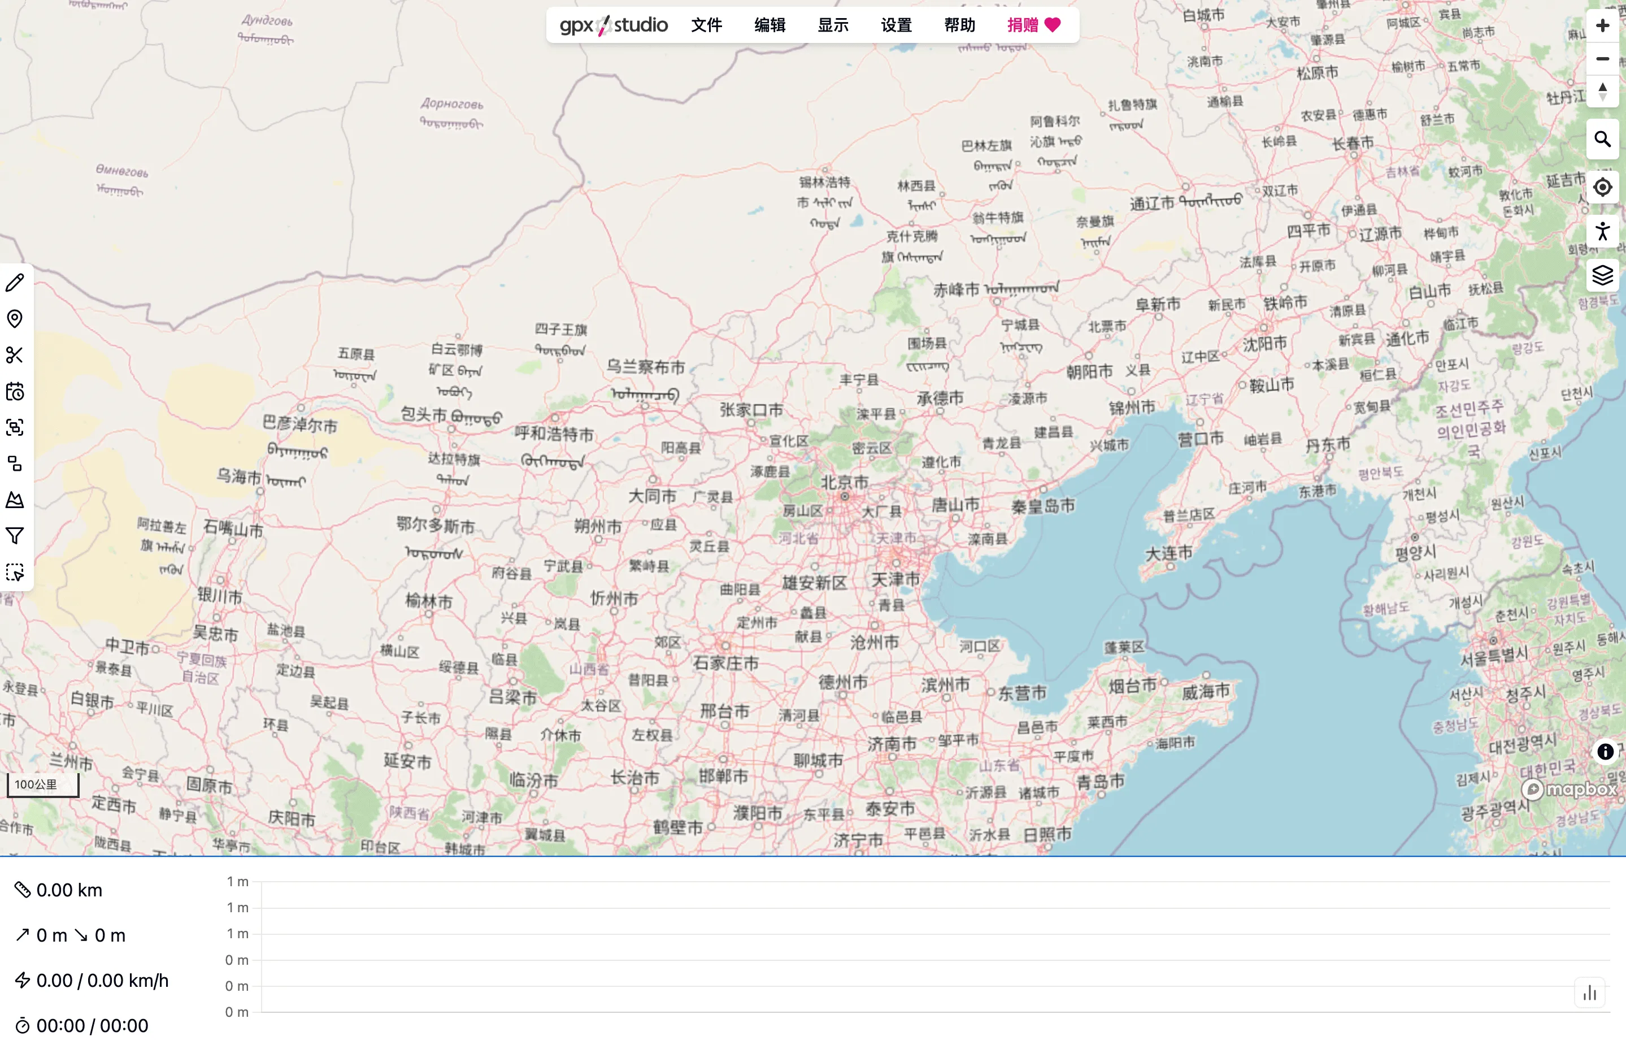Select the merge tool icon

point(15,428)
